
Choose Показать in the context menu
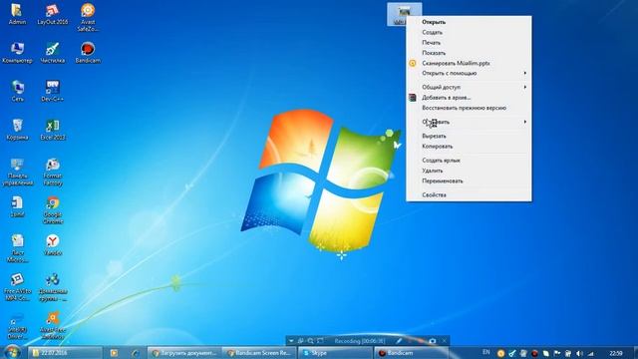pyautogui.click(x=469, y=53)
